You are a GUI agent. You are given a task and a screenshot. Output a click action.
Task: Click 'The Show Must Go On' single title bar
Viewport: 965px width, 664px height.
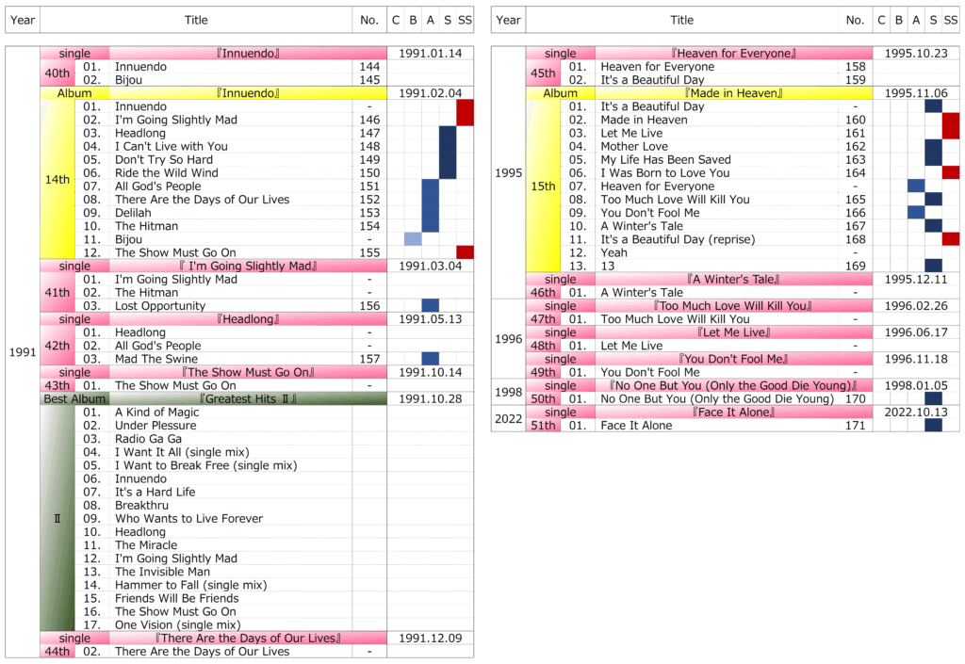[248, 373]
